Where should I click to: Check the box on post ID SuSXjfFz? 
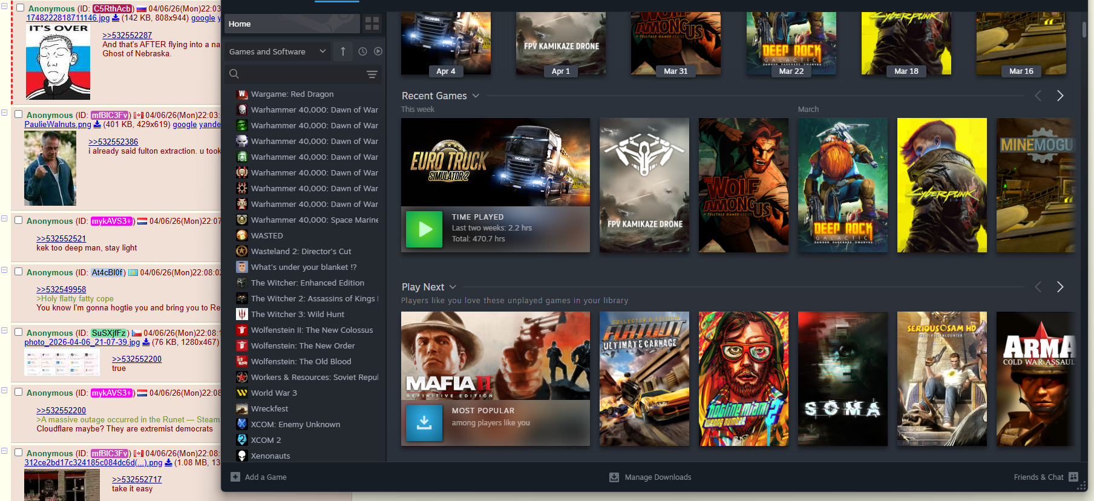pyautogui.click(x=18, y=332)
